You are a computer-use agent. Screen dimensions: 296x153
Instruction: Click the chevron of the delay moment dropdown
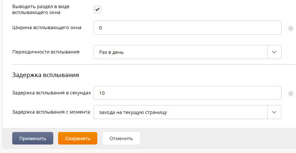[x=274, y=112]
